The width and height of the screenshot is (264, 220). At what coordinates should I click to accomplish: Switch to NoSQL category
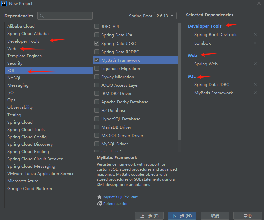pos(49,78)
